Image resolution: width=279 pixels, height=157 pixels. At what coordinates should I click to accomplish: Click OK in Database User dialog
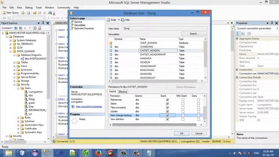pyautogui.click(x=182, y=133)
